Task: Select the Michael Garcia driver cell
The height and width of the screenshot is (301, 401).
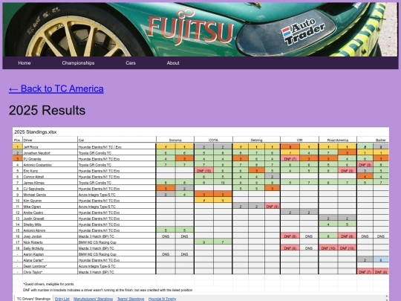Action: pyautogui.click(x=50, y=195)
